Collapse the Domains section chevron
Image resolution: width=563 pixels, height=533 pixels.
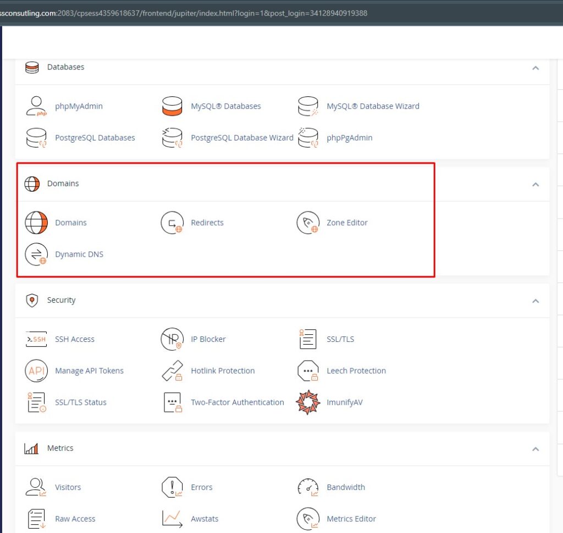[536, 184]
